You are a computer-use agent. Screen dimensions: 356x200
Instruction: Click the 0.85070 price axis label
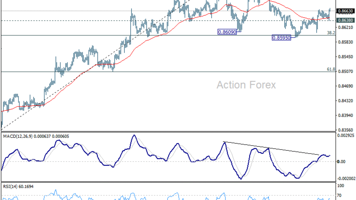point(346,71)
